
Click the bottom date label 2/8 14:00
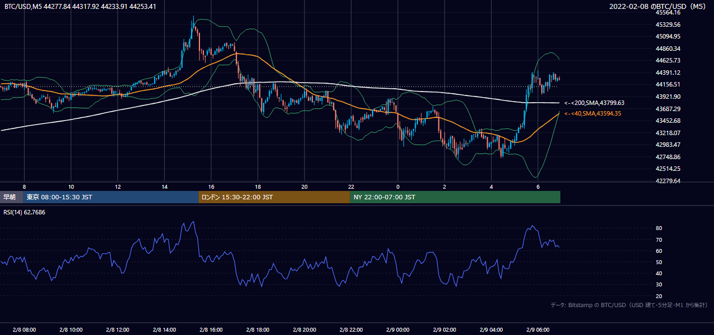(164, 329)
